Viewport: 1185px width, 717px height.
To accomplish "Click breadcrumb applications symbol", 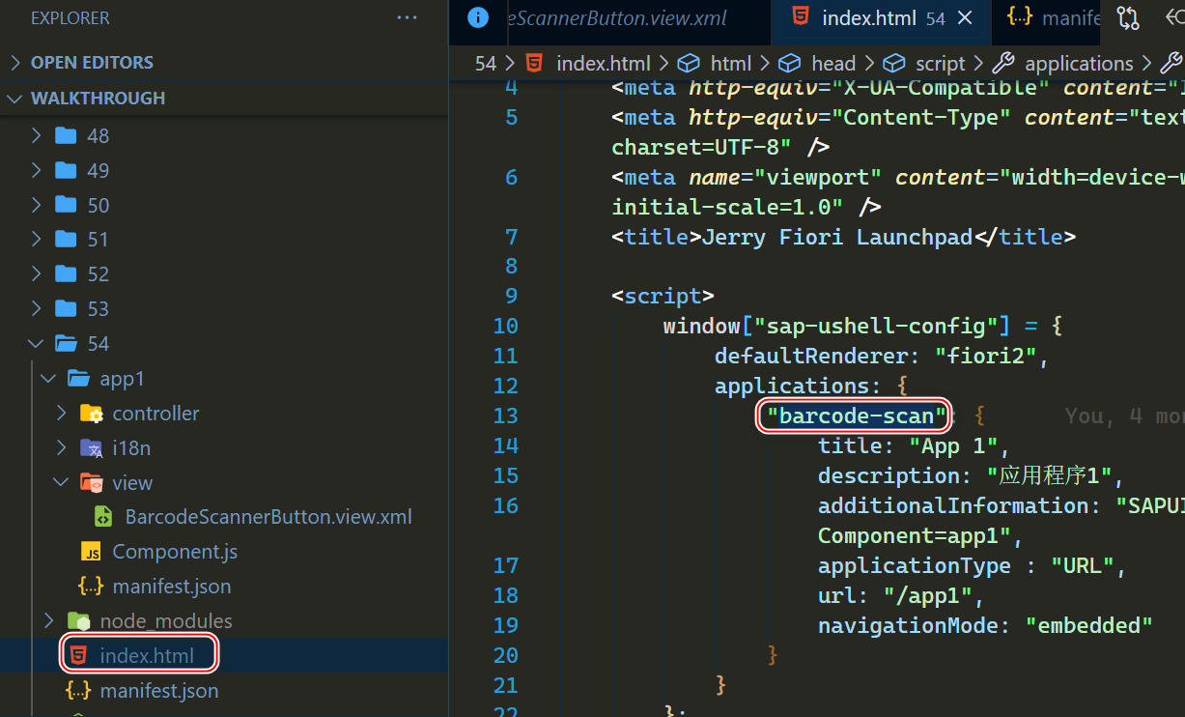I will [x=1079, y=64].
